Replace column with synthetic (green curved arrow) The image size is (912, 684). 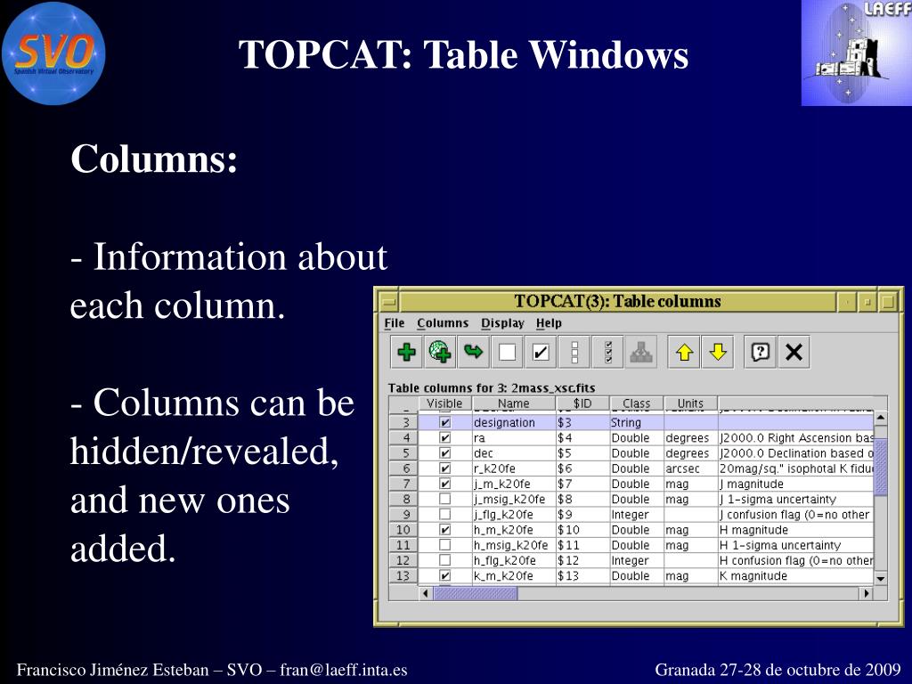pyautogui.click(x=474, y=352)
